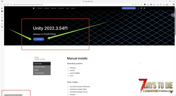Open browser settings and more menu

click(170, 5)
